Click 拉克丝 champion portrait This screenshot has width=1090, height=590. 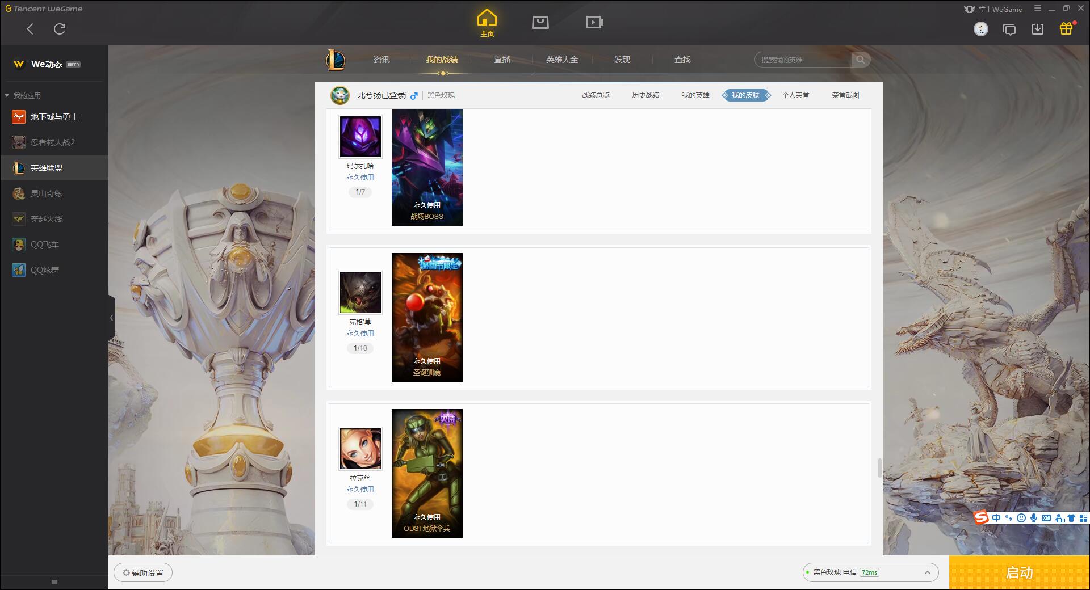[360, 449]
